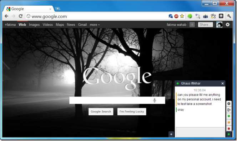The height and width of the screenshot is (141, 237).
Task: Click the Ghaus Iftikhar chat title
Action: [191, 84]
